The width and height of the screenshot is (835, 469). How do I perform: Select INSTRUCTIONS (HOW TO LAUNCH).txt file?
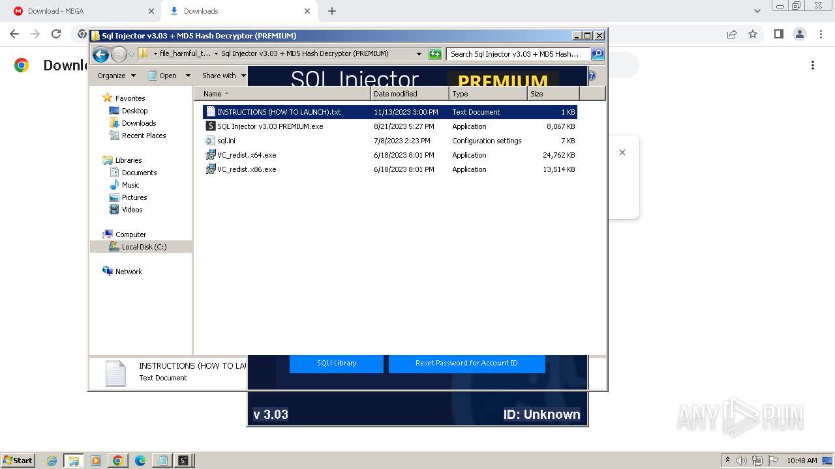pos(389,112)
